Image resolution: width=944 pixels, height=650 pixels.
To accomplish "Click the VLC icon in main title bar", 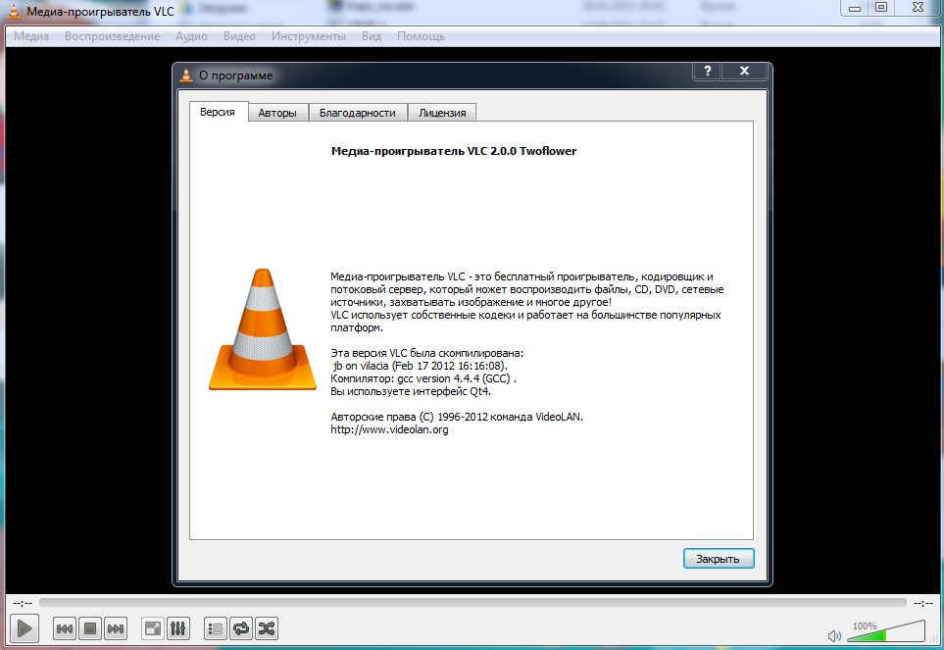I will pyautogui.click(x=13, y=10).
